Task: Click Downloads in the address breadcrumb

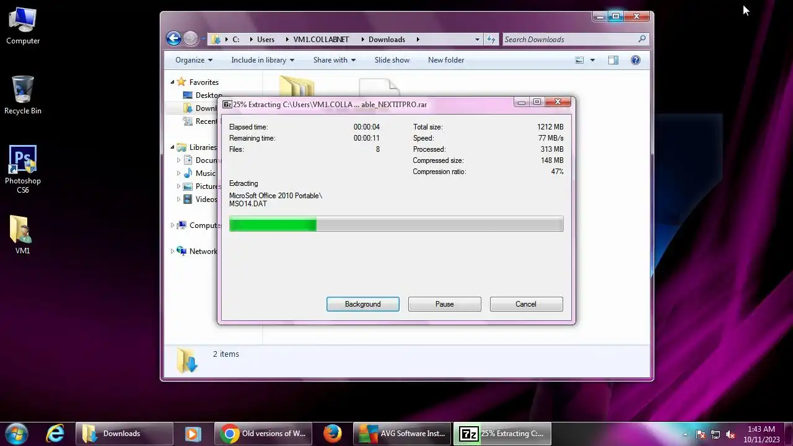Action: pyautogui.click(x=387, y=39)
